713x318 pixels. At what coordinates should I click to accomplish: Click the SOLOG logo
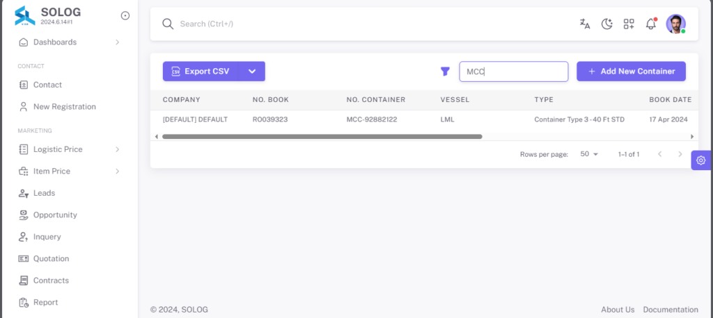click(x=24, y=16)
